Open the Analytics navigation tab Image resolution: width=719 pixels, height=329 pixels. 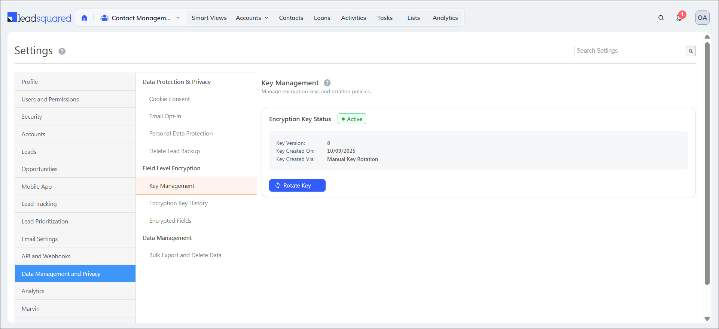pyautogui.click(x=445, y=18)
